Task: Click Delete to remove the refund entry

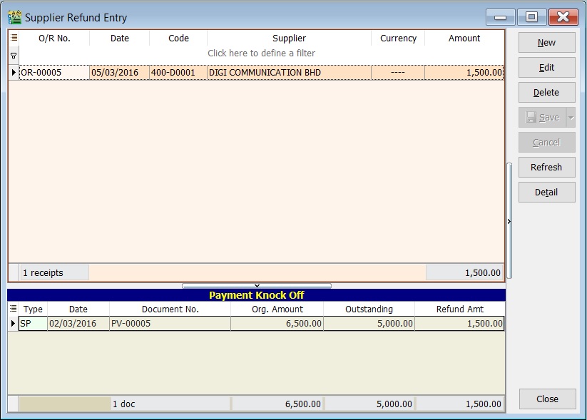Action: [x=546, y=92]
